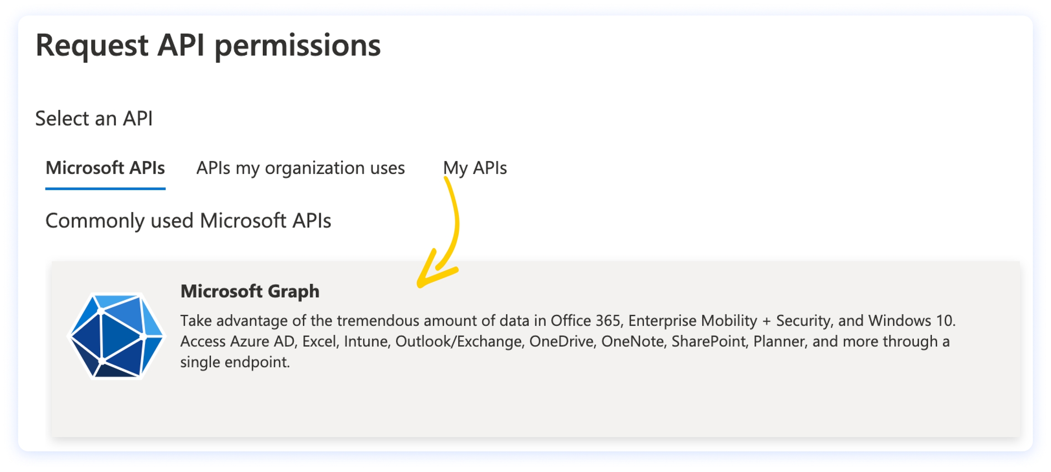The height and width of the screenshot is (472, 1051).
Task: Click the Microsoft Graph card title
Action: [x=250, y=291]
